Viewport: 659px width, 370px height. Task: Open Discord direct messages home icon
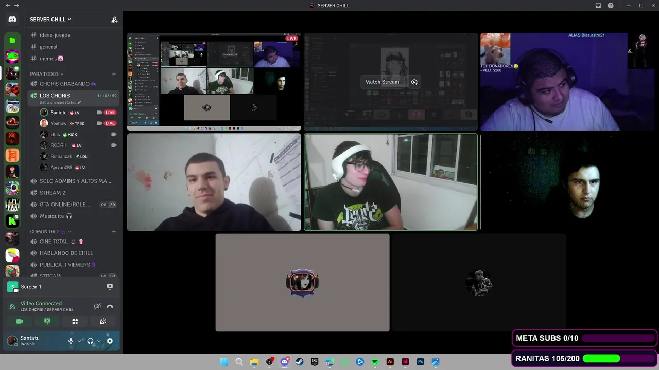tap(12, 19)
